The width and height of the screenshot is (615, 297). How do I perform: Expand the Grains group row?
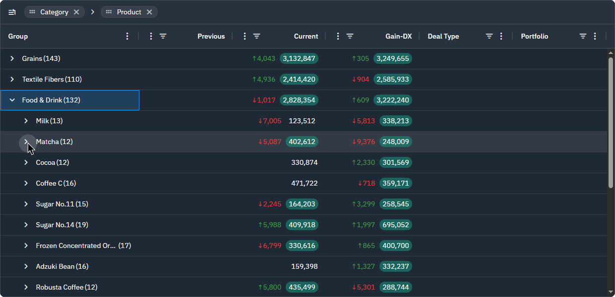pos(12,58)
